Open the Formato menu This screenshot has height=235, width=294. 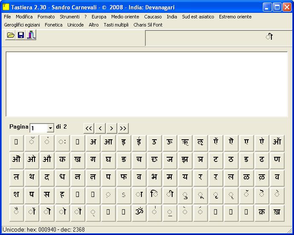pos(46,17)
